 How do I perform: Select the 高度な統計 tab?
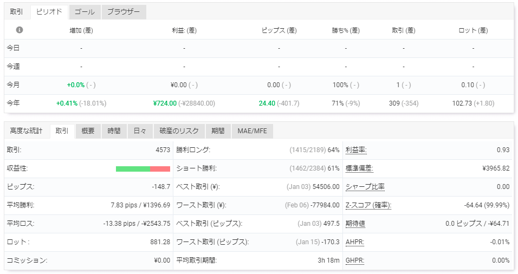[26, 131]
